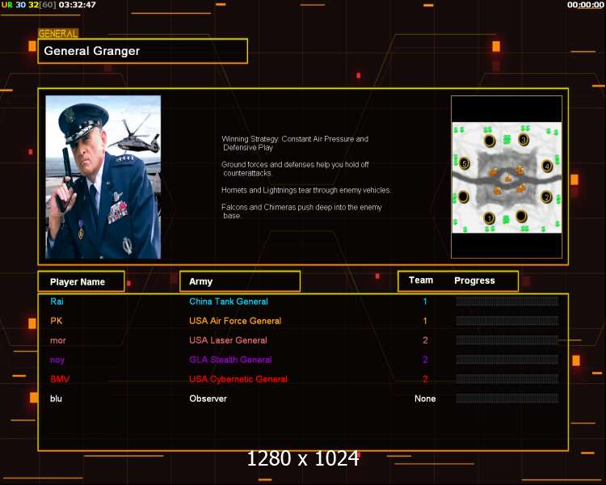
Task: Click the Ground forces and defenses text
Action: (x=295, y=169)
